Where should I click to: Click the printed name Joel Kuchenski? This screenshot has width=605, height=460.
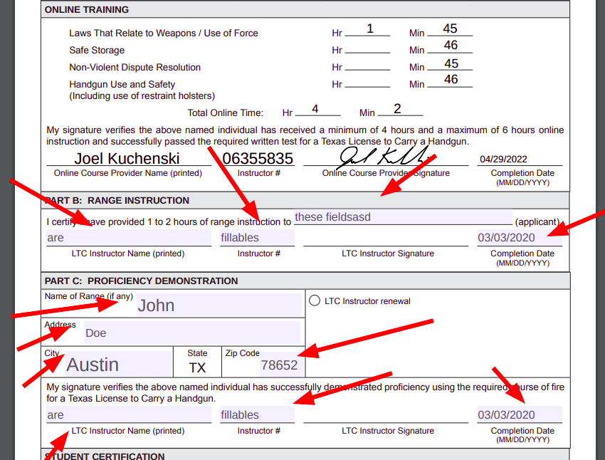pos(127,158)
